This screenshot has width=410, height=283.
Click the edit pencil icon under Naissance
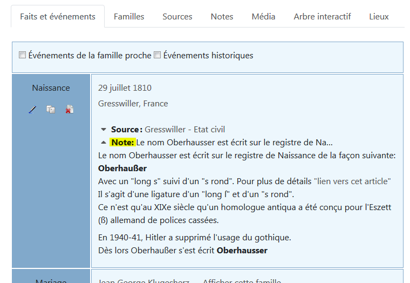32,110
